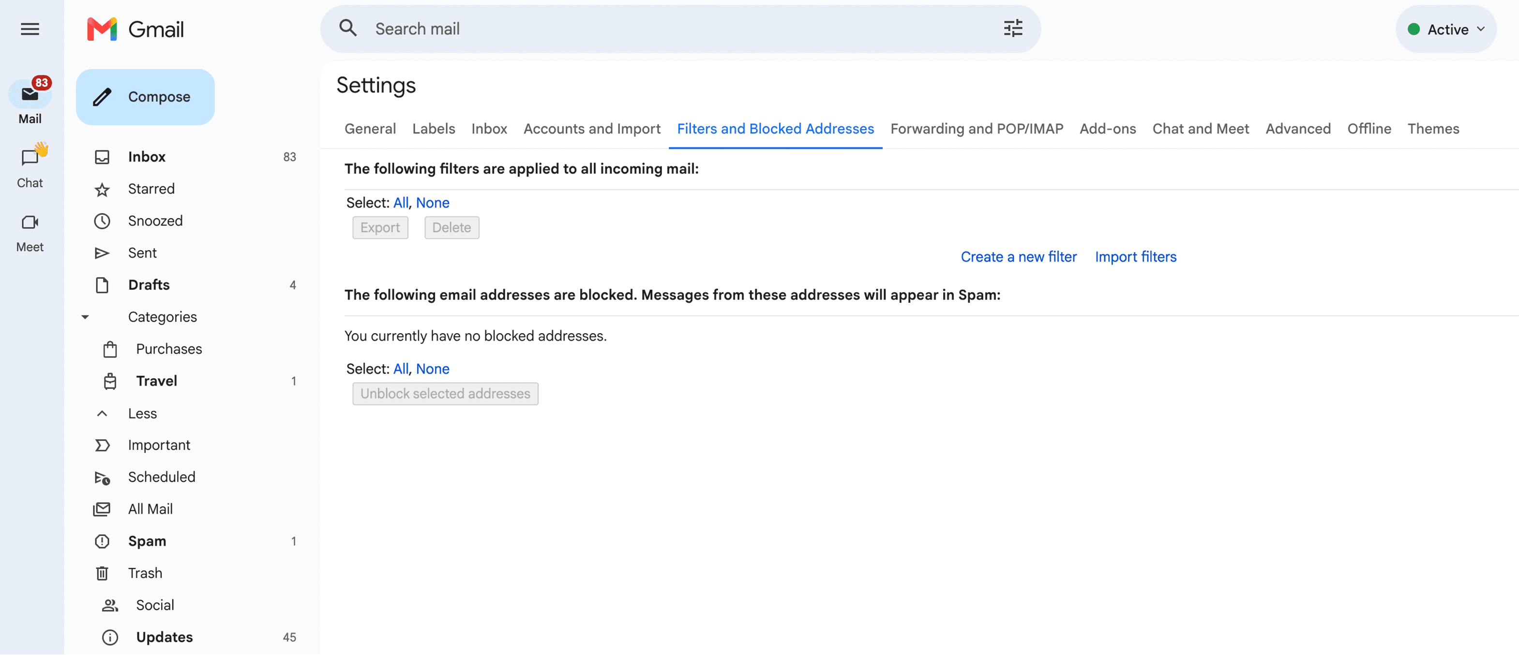1519x655 pixels.
Task: Click the Compose button
Action: pyautogui.click(x=145, y=97)
